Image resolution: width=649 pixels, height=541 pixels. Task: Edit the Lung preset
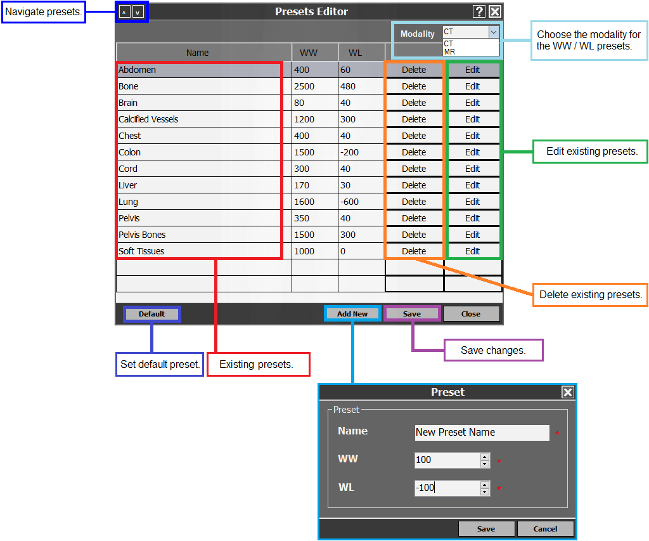(473, 202)
